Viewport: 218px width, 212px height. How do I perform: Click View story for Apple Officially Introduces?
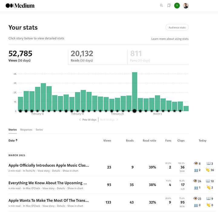point(44,171)
